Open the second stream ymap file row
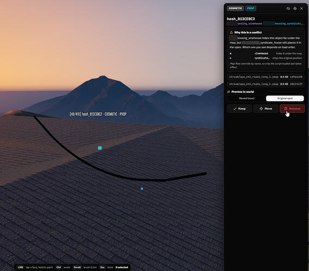This screenshot has width=309, height=271. (266, 84)
